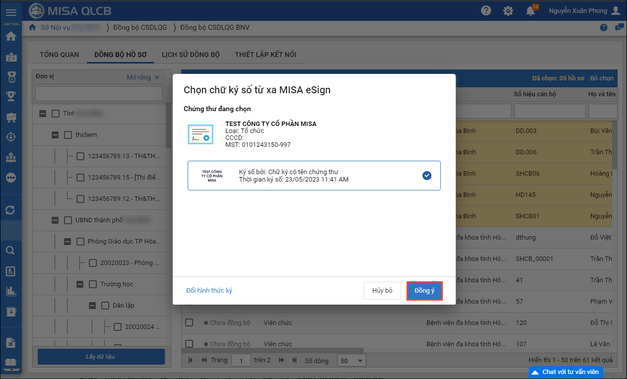This screenshot has width=627, height=379.
Task: Select the 'Chữ ký có tên chứng thư' signature
Action: [314, 176]
